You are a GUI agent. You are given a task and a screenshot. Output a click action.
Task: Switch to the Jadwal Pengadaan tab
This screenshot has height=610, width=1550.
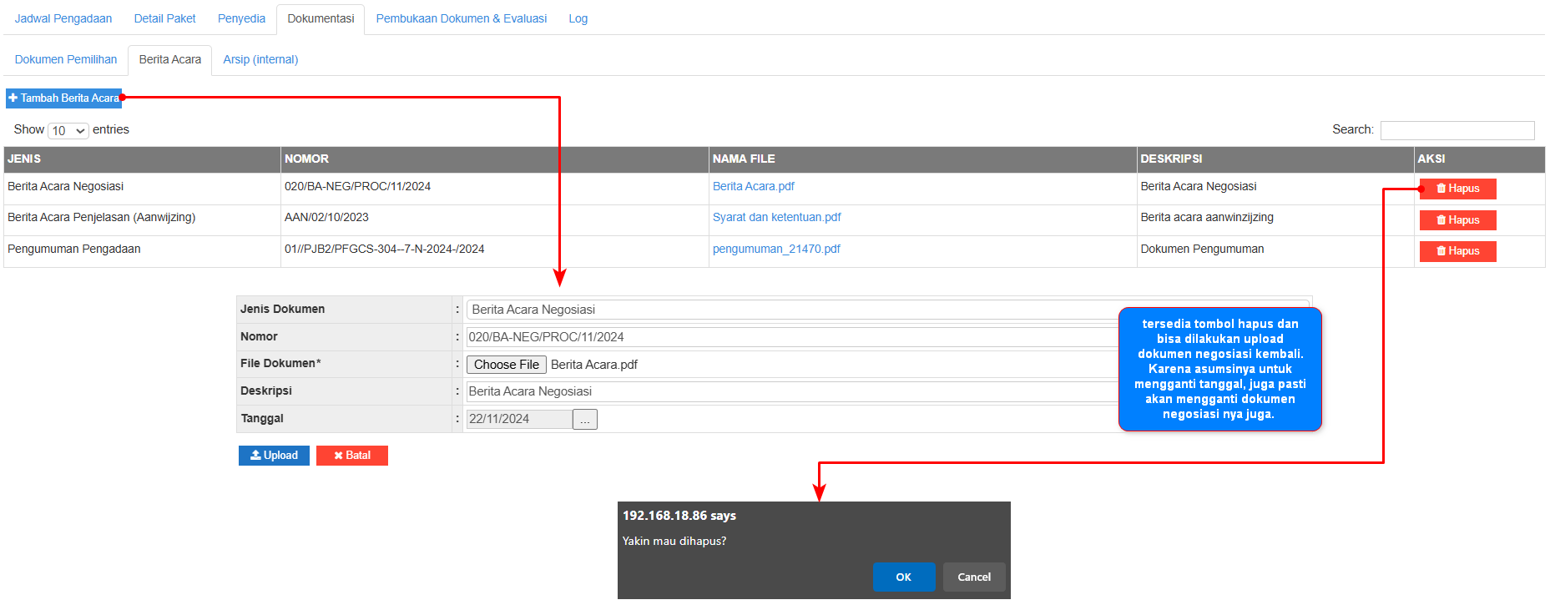(x=63, y=18)
